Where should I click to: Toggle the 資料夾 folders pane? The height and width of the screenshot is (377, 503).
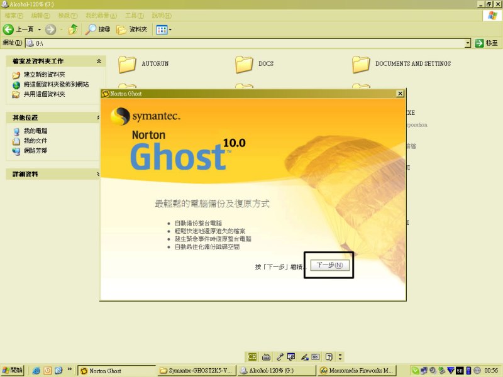pyautogui.click(x=132, y=30)
